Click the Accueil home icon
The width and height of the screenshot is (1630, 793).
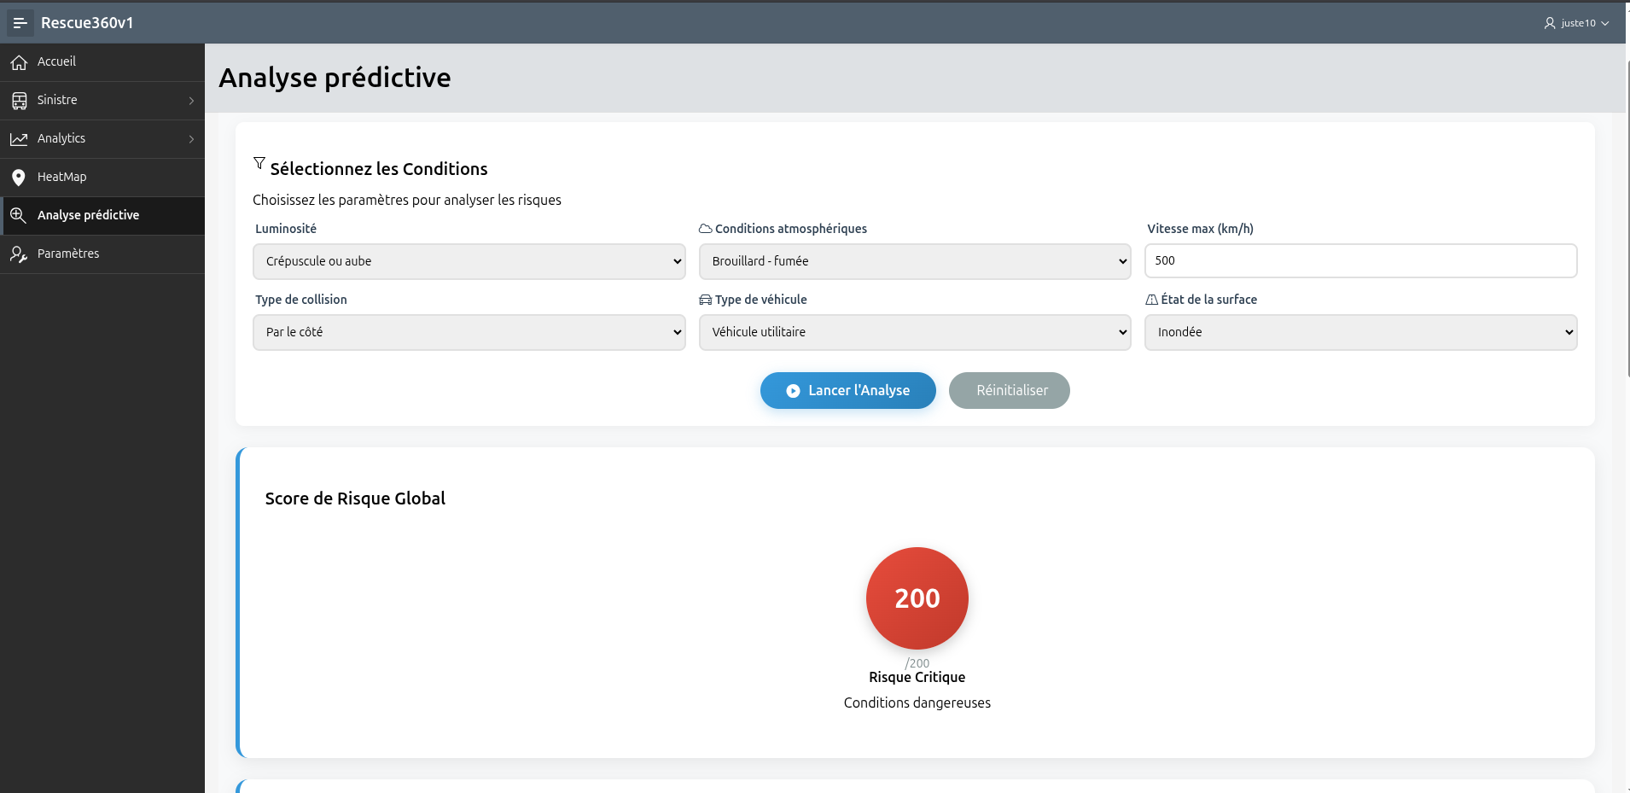[19, 62]
